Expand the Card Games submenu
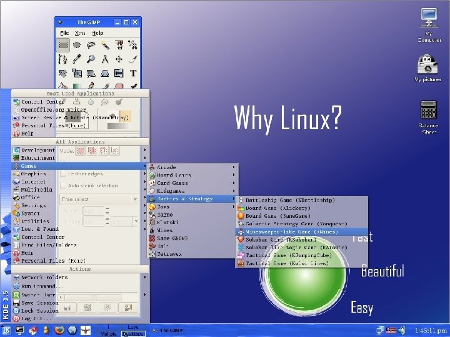The image size is (450, 337). click(x=192, y=183)
